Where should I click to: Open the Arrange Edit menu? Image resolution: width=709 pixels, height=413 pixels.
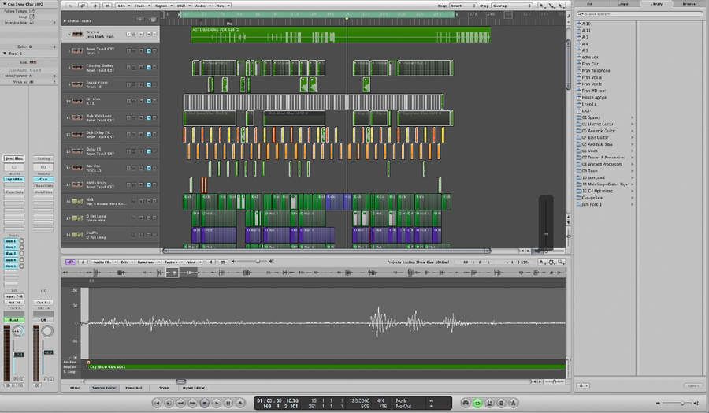(x=124, y=6)
